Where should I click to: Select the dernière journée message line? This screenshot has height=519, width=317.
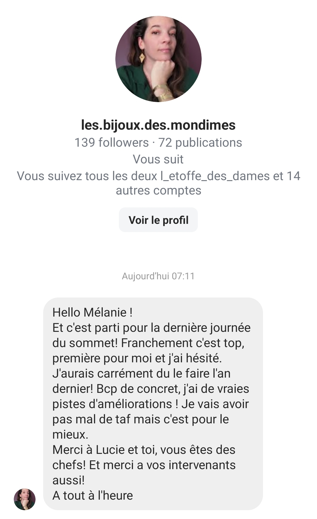coord(151,328)
